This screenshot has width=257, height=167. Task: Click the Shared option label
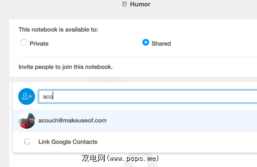pos(161,44)
